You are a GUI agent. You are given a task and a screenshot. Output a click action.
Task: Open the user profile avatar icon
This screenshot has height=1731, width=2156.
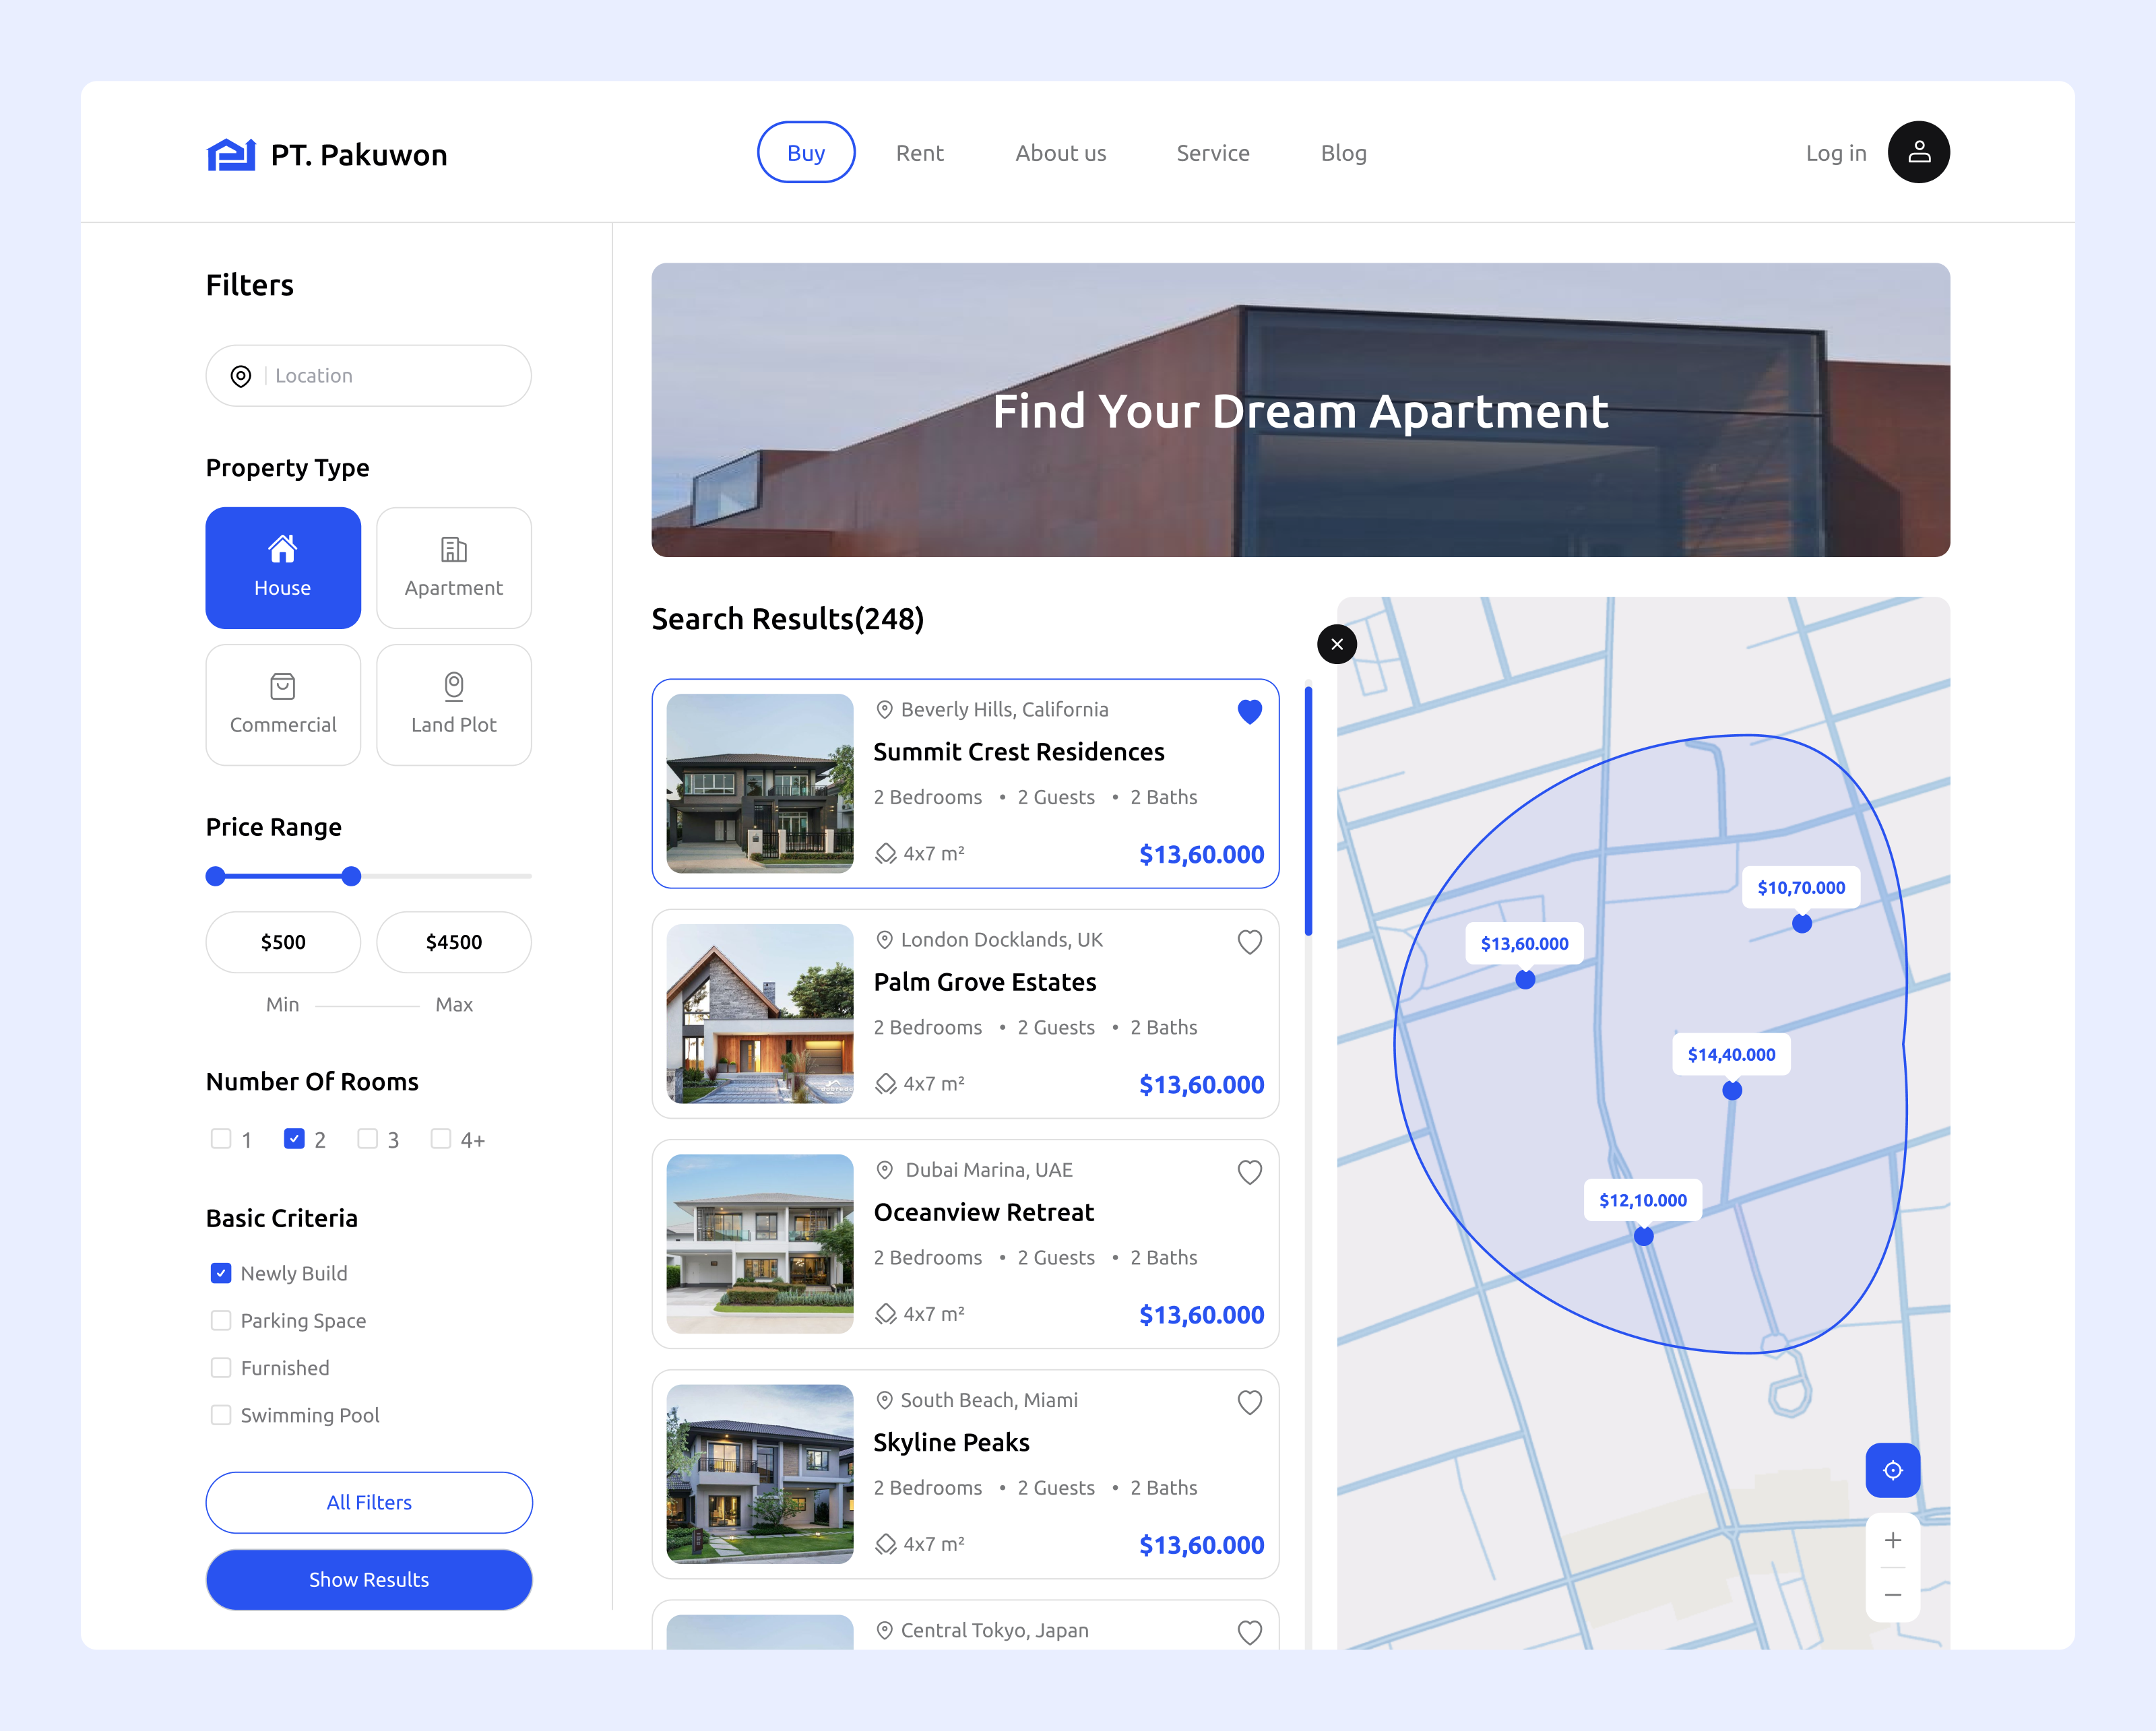1918,152
